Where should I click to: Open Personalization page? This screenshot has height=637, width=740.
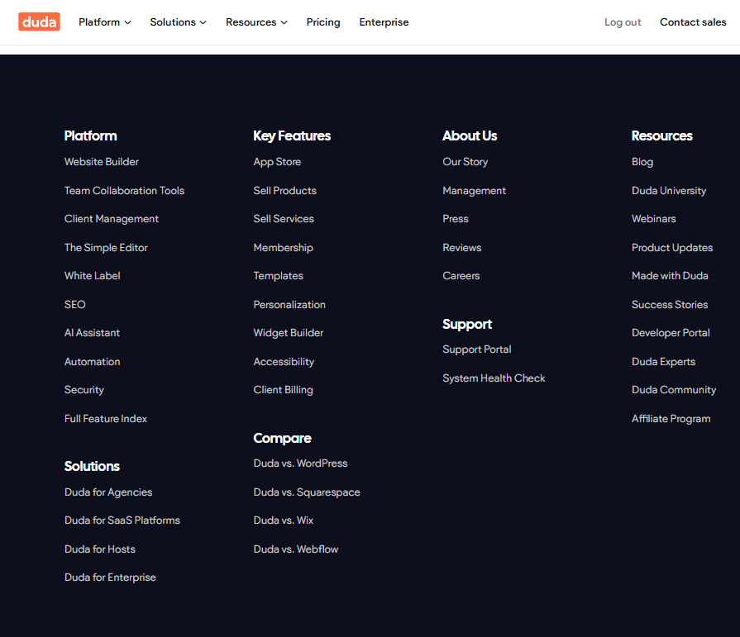click(289, 305)
